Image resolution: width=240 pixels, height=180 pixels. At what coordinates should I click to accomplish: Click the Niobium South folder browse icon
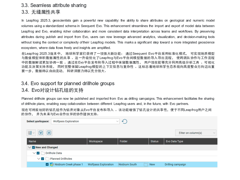coord(146,164)
